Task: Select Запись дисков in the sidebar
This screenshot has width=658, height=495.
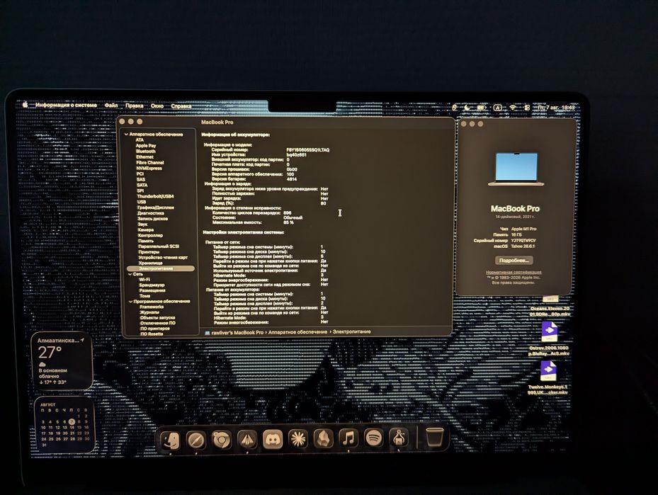Action: click(153, 219)
